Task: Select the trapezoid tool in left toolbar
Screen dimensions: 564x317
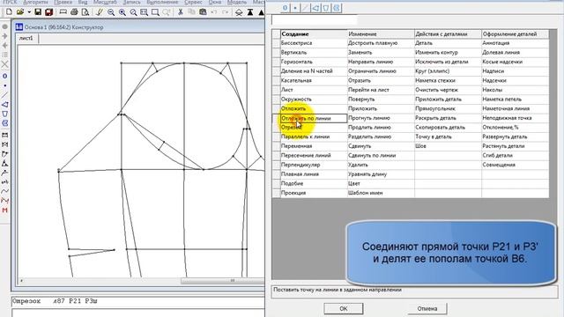Action: pyautogui.click(x=4, y=114)
